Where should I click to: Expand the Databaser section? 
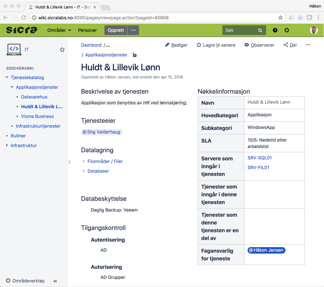pyautogui.click(x=98, y=171)
